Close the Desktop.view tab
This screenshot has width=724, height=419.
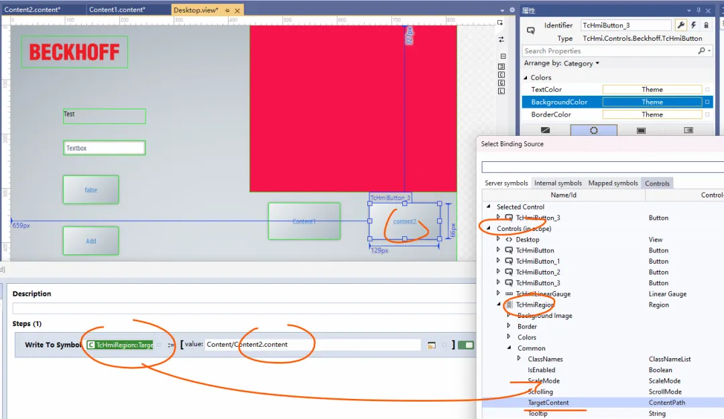tap(237, 10)
